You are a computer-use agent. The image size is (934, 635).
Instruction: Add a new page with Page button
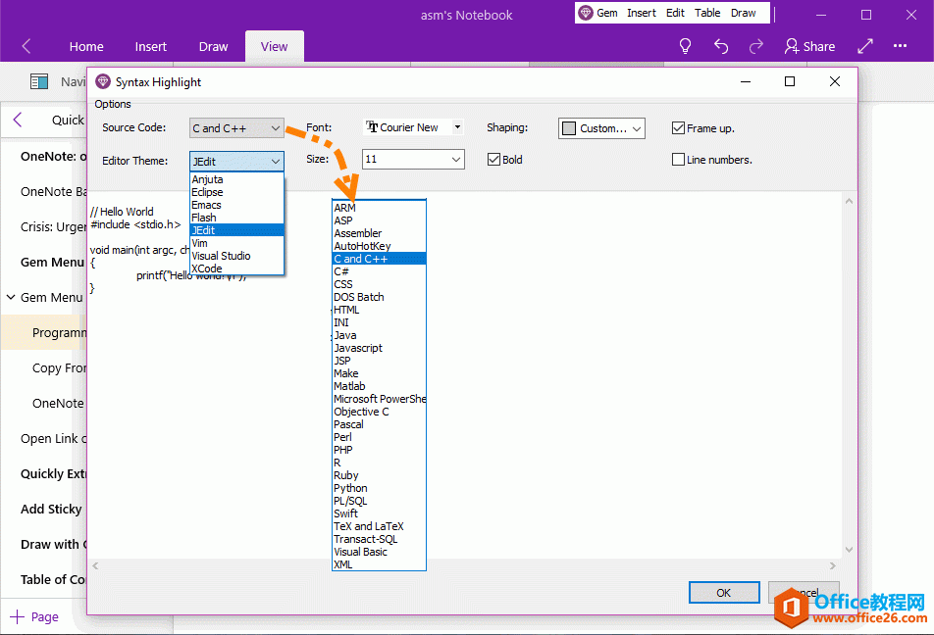point(34,616)
